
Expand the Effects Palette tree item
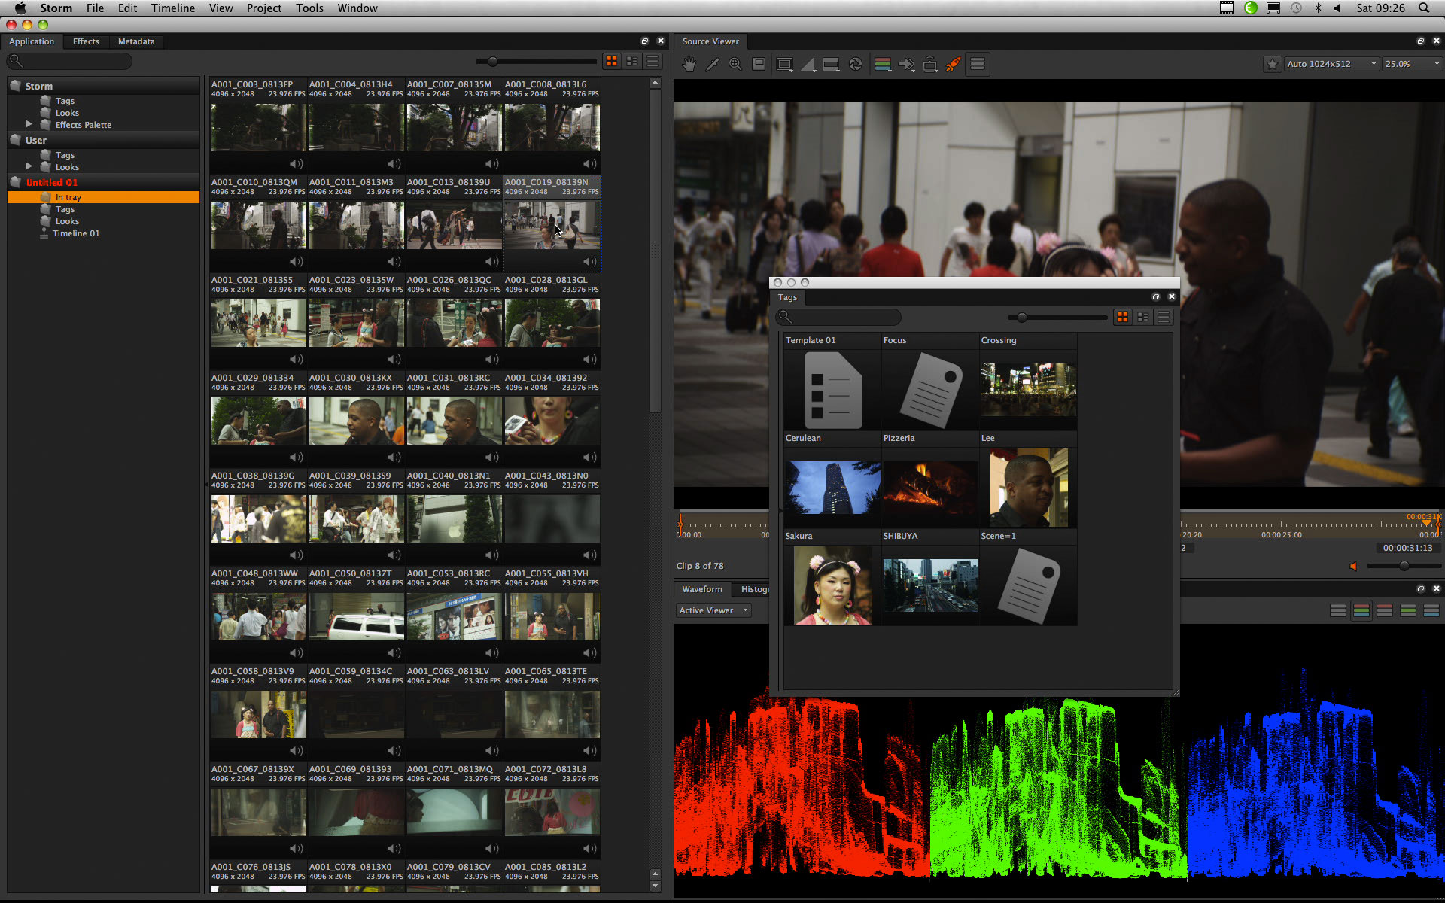pos(29,124)
